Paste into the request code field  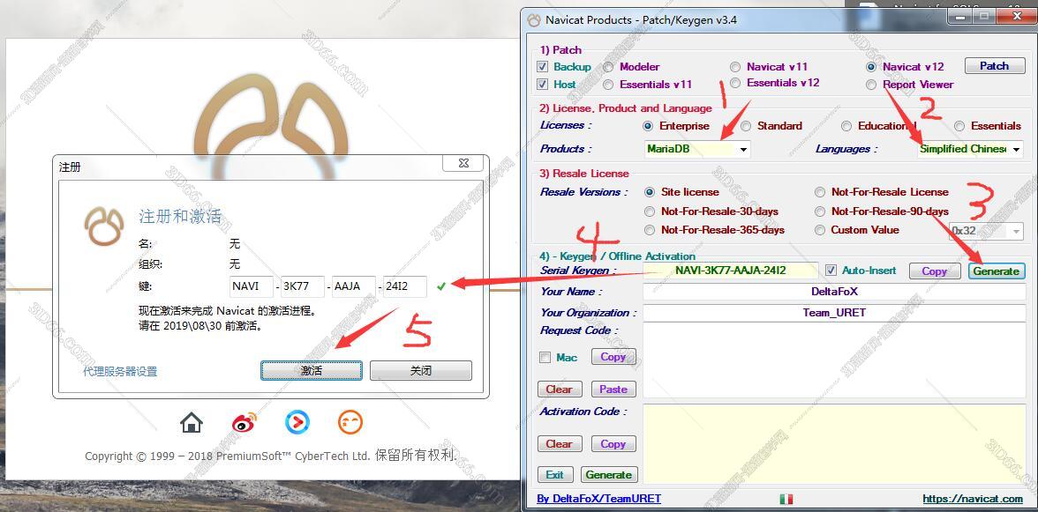[613, 390]
